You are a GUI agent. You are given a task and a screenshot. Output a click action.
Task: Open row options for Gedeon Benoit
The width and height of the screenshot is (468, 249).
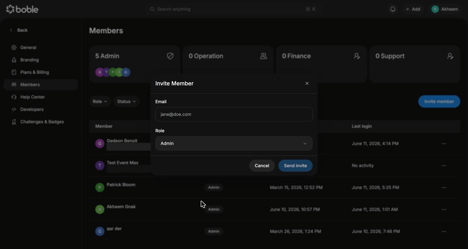(x=444, y=144)
